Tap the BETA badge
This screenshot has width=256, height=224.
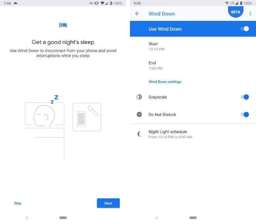[236, 12]
